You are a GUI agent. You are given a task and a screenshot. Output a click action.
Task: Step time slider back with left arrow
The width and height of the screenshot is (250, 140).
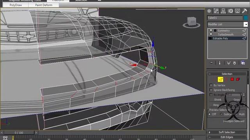coord(2,132)
